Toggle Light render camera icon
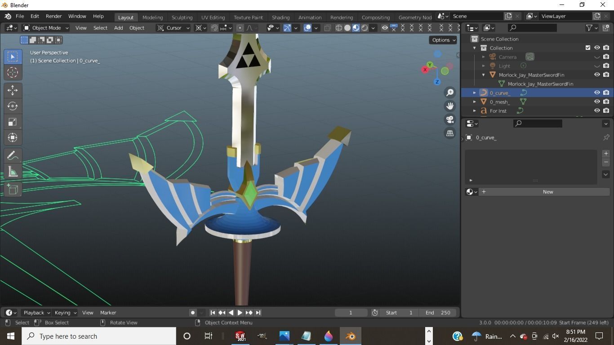The width and height of the screenshot is (614, 345). click(x=606, y=66)
